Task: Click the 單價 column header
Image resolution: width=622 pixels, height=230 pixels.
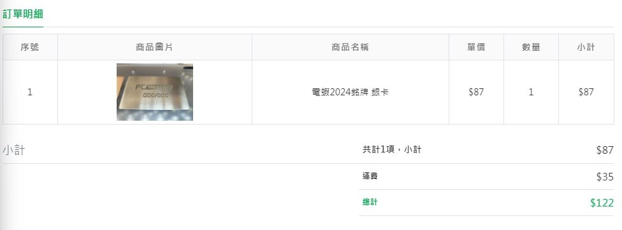Action: [x=476, y=47]
